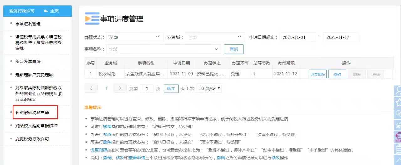This screenshot has width=401, height=165.
Task: Click the 进度跟踪 button in row 1
Action: click(x=318, y=74)
